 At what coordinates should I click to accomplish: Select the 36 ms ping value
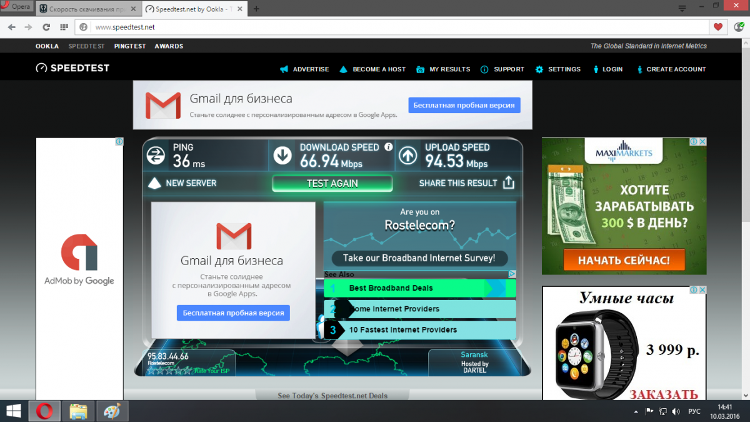189,162
